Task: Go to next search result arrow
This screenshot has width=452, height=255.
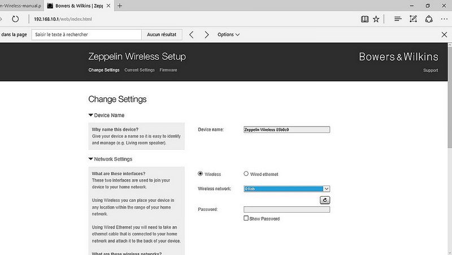Action: 206,34
